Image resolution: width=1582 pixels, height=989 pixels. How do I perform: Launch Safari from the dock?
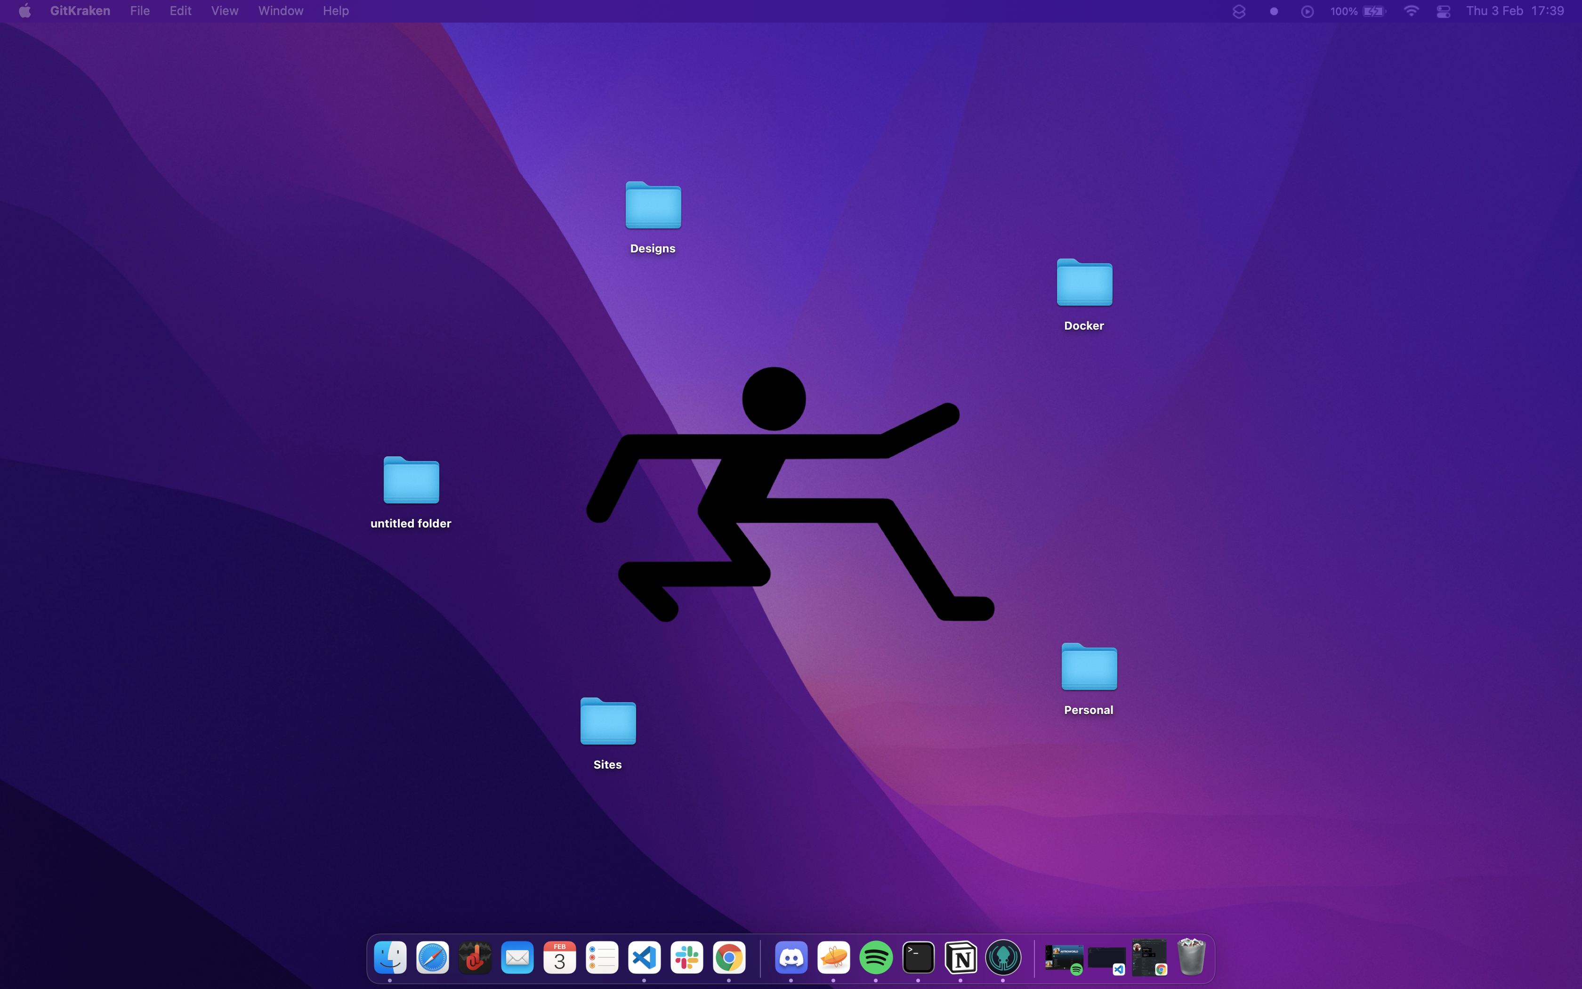[x=433, y=957]
